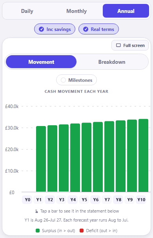Click the Y8 year label
The width and height of the screenshot is (153, 238).
click(118, 200)
